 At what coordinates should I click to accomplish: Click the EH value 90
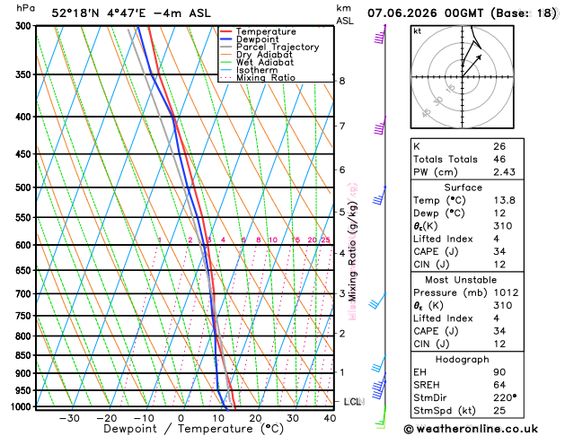point(499,372)
